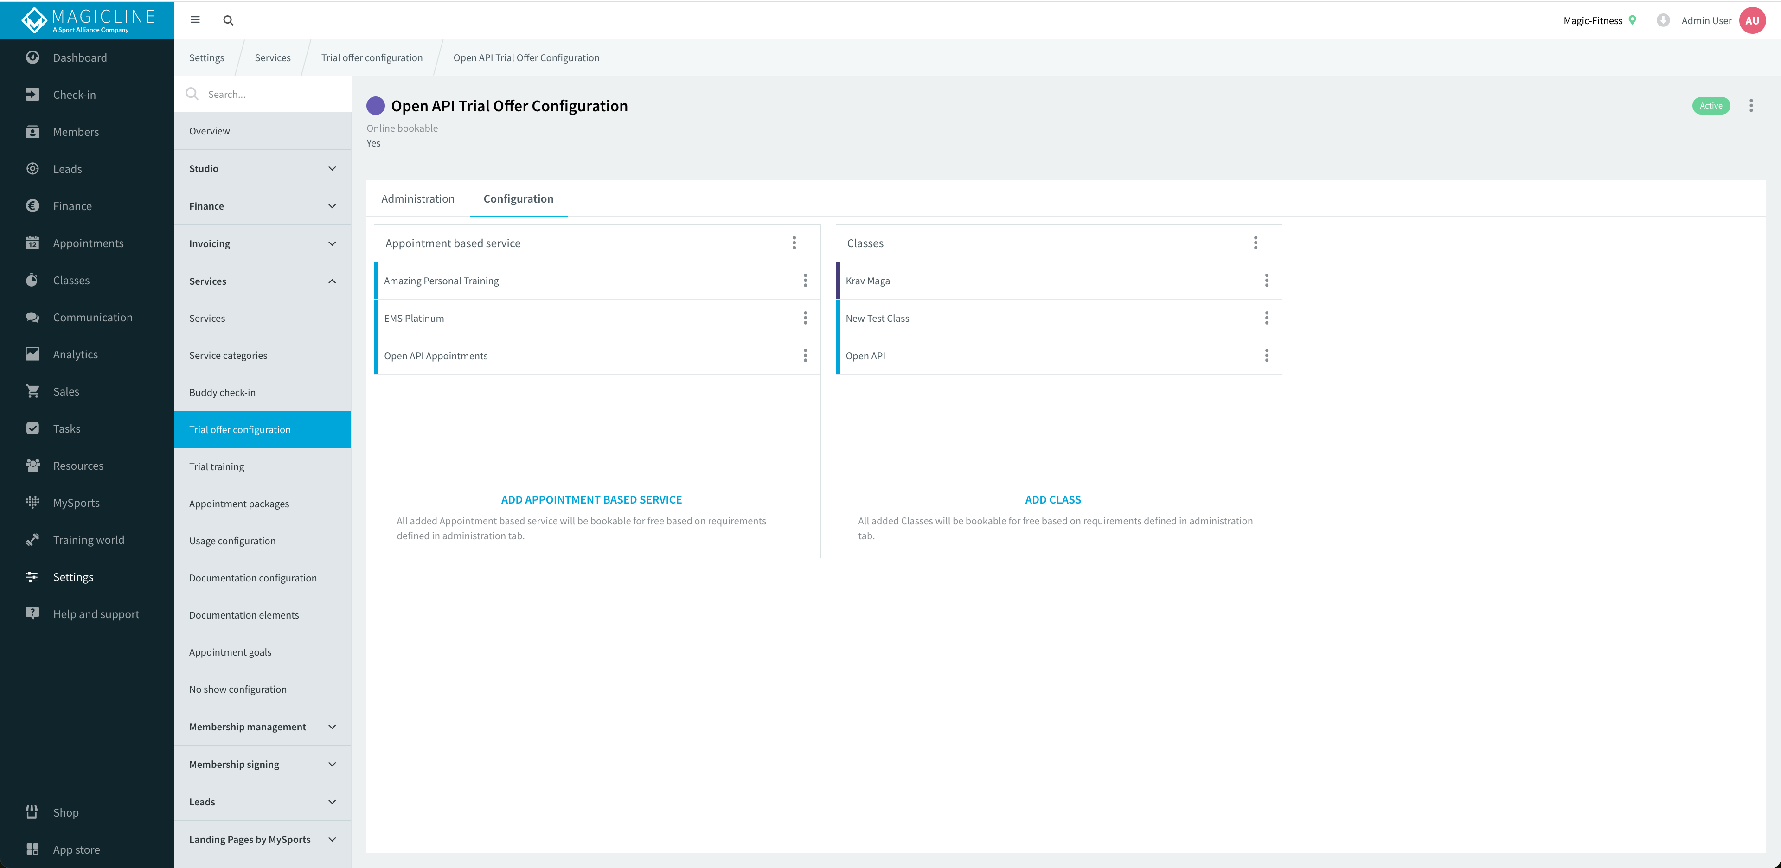Click ADD APPOINTMENT BASED SERVICE link

(591, 500)
